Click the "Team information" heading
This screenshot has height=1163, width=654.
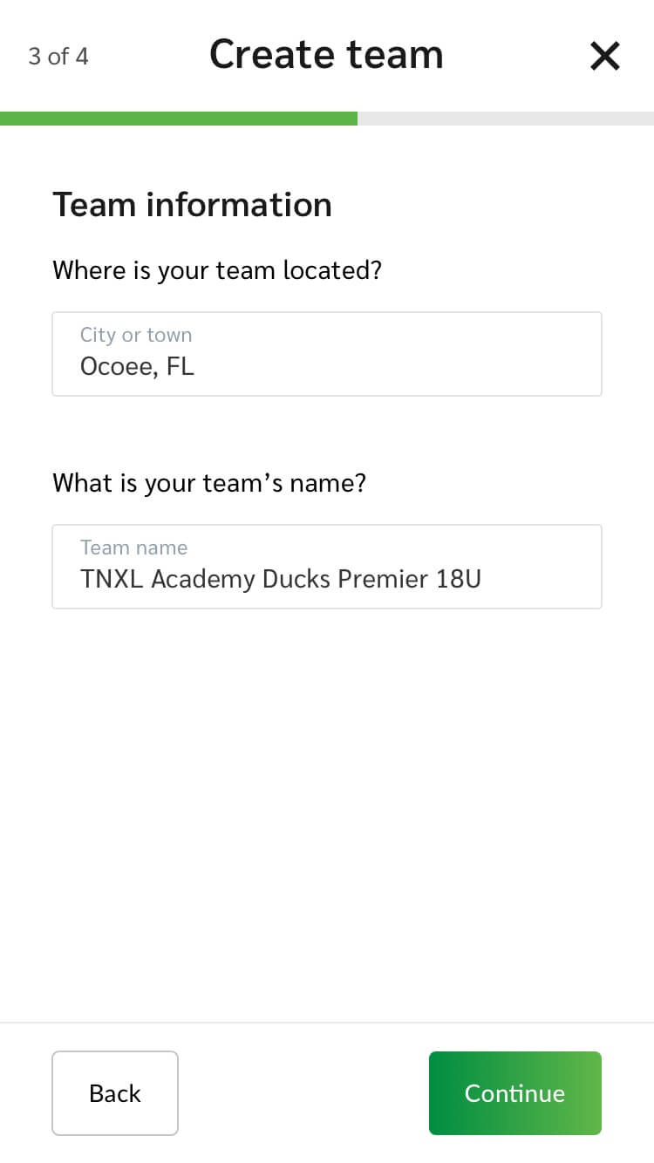click(192, 205)
